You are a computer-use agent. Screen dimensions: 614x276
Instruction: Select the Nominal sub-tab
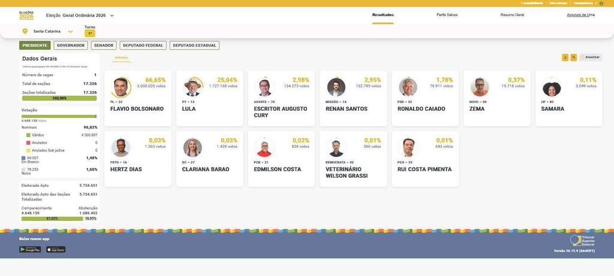[121, 57]
